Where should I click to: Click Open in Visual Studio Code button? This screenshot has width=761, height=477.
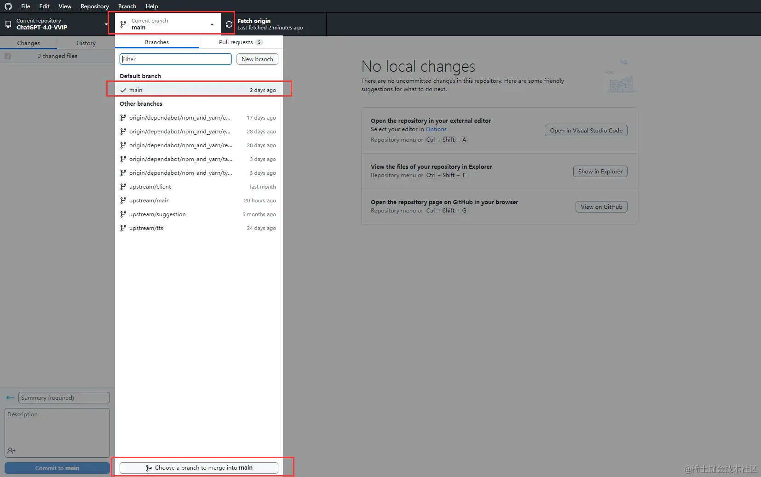(x=586, y=131)
